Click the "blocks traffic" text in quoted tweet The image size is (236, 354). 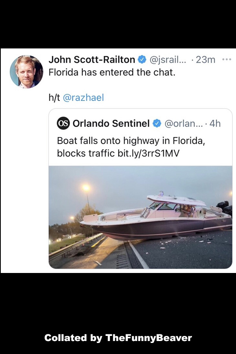86,153
